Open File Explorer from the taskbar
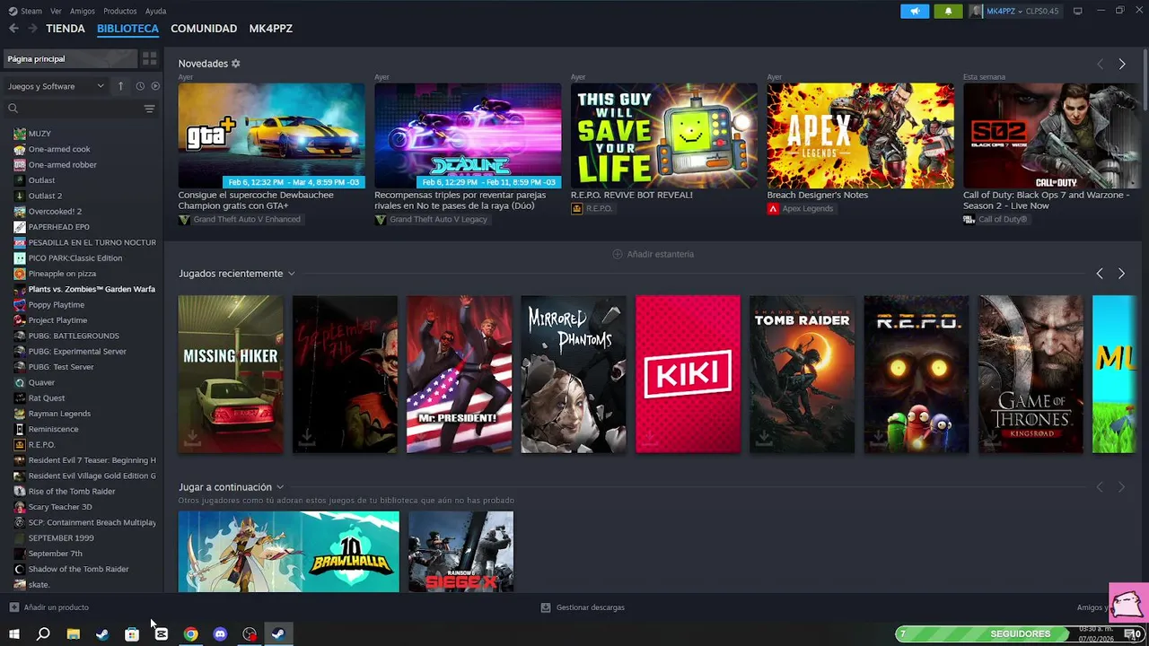Screen dimensions: 1149x646 pos(74,634)
